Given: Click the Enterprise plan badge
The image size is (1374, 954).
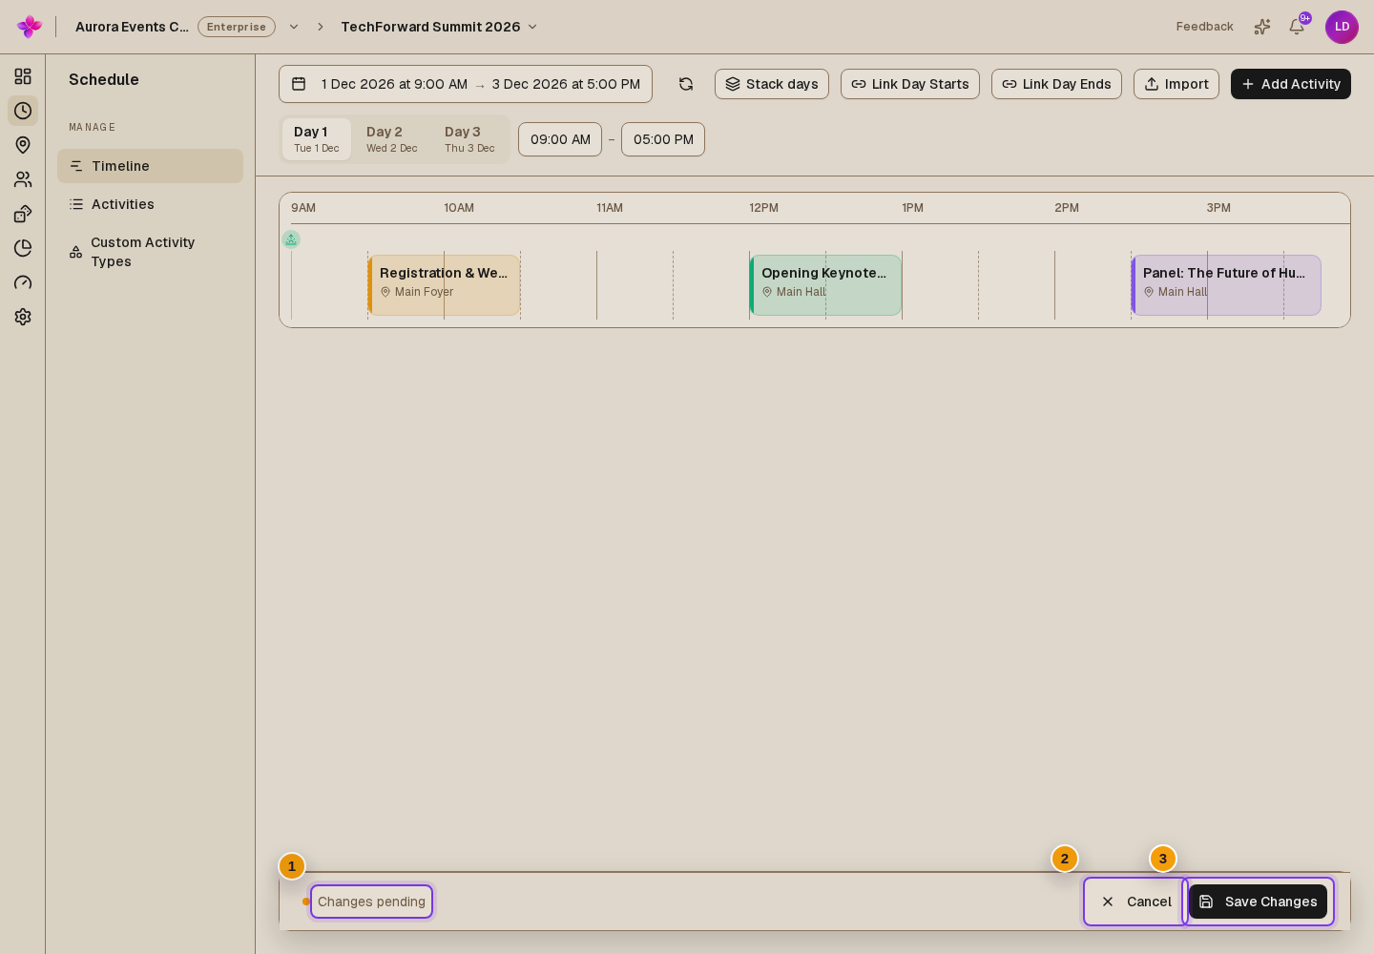Looking at the screenshot, I should 237,27.
